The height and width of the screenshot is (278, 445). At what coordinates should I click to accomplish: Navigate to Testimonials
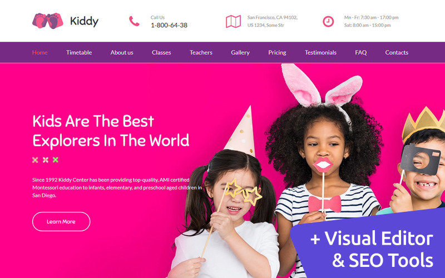point(320,52)
